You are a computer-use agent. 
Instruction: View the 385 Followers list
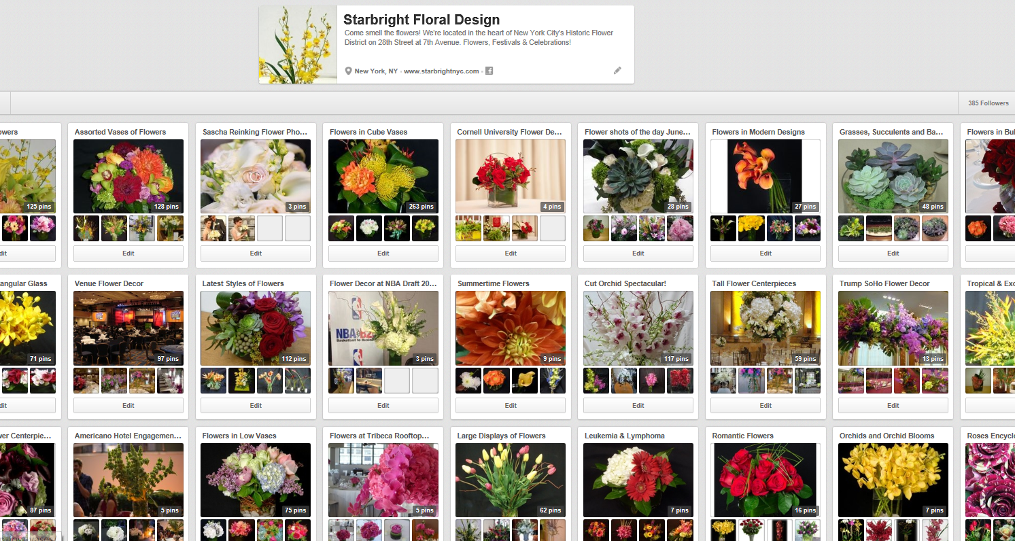[988, 103]
